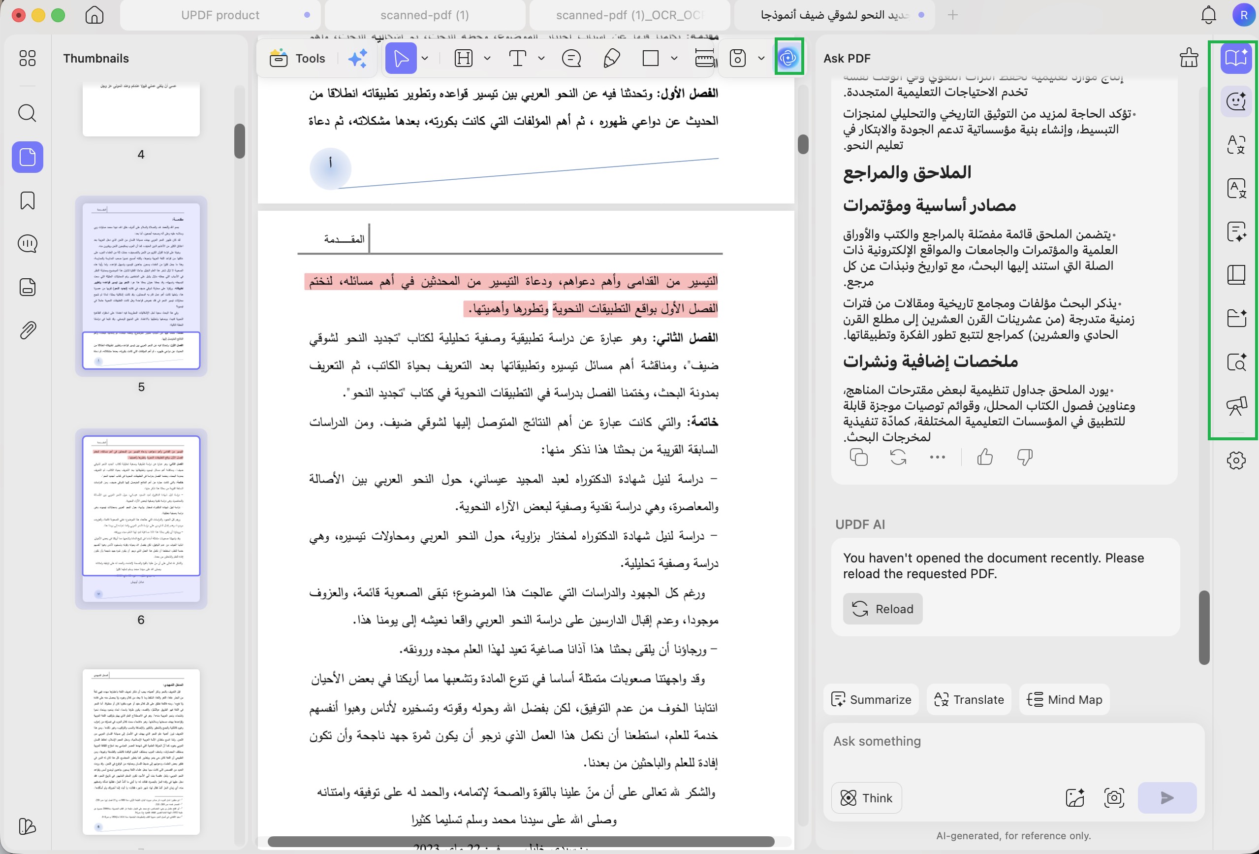The image size is (1259, 854).
Task: Select the measure ruler tool
Action: [x=703, y=58]
